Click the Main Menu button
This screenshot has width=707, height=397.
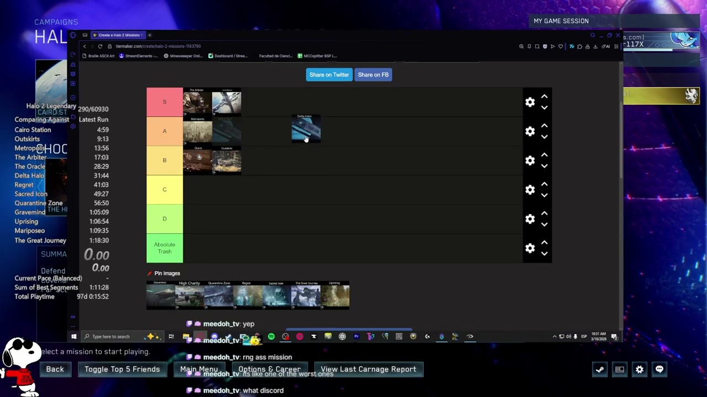click(x=199, y=369)
